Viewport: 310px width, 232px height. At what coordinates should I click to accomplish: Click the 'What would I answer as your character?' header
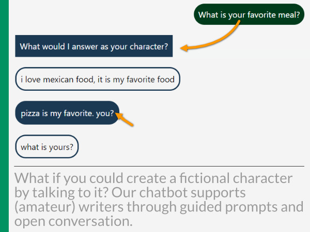[x=94, y=46]
